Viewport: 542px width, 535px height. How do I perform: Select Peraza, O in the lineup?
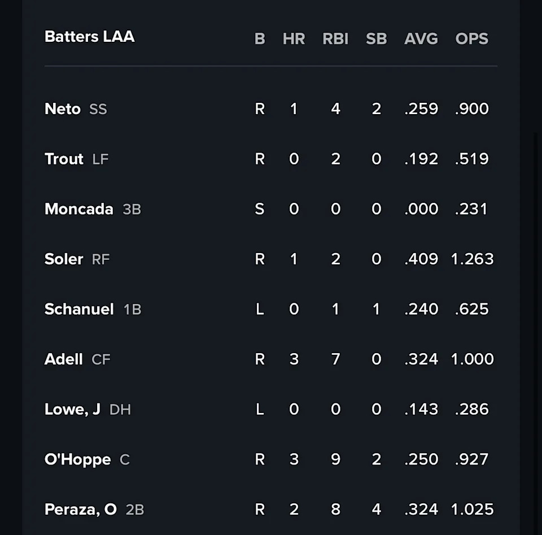80,509
